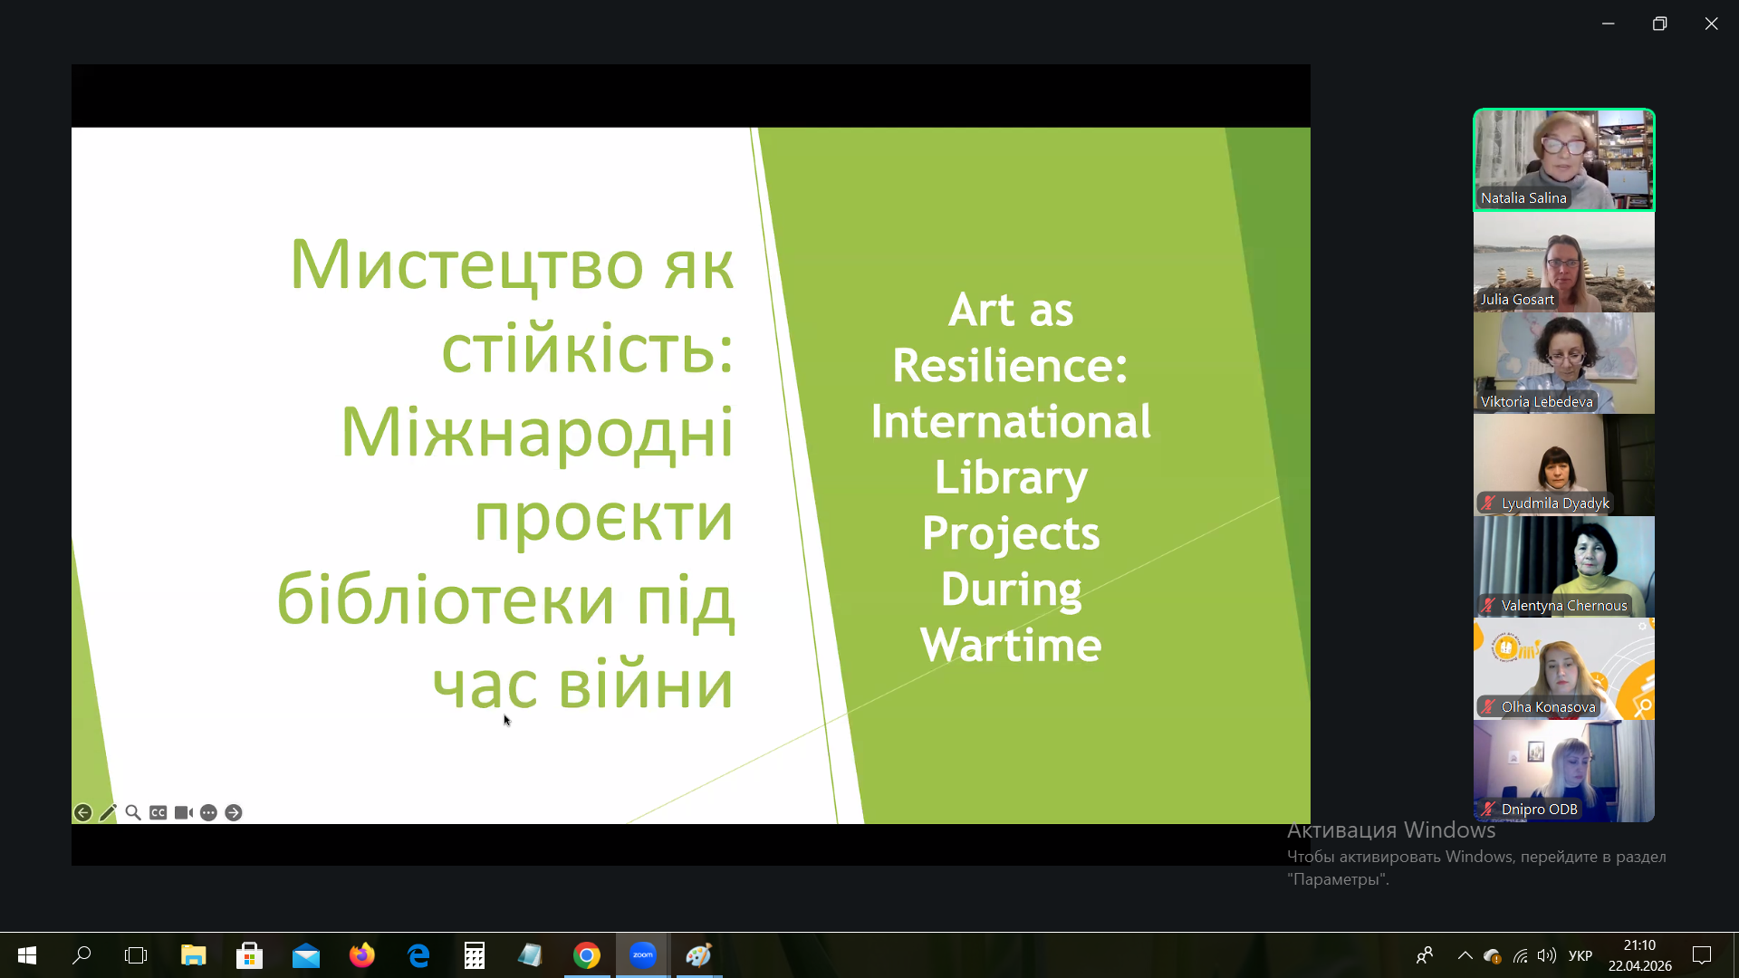This screenshot has width=1739, height=978.
Task: Select Julia Gosart's video thumbnail
Action: 1564,262
